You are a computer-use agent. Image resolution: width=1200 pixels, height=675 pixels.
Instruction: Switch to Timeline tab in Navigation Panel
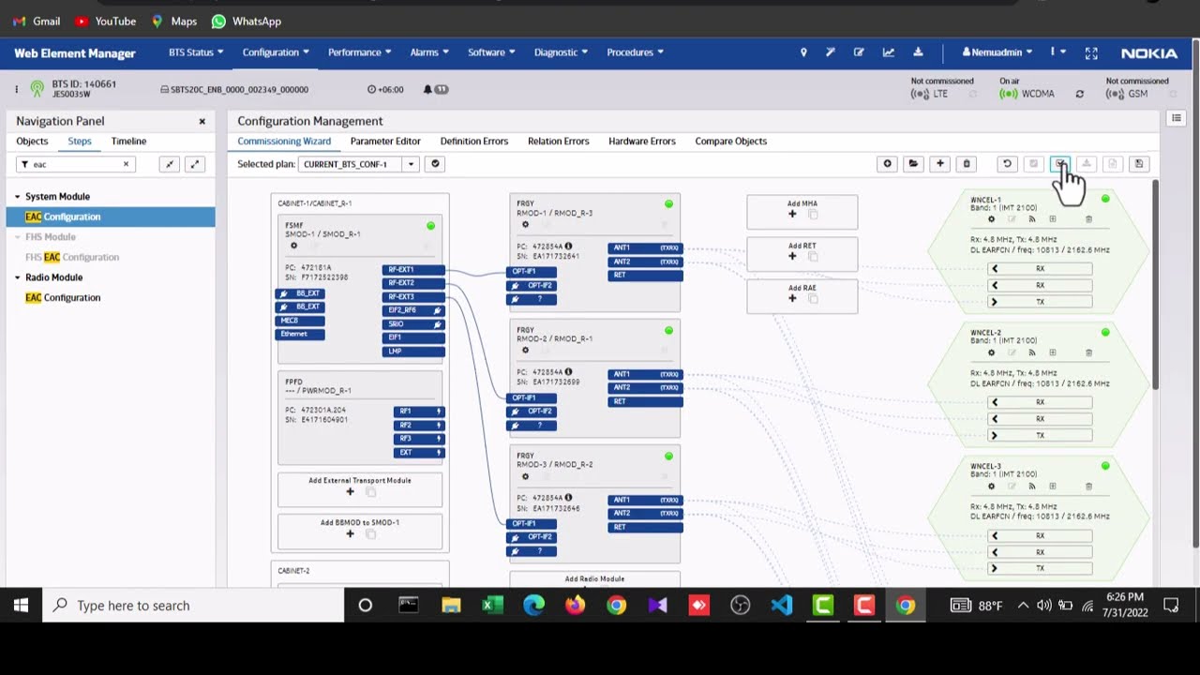[128, 142]
